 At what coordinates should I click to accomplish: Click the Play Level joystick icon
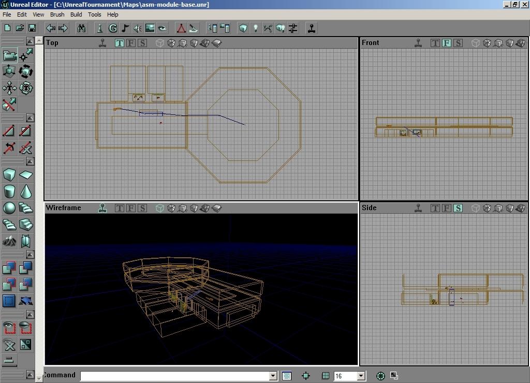point(312,28)
